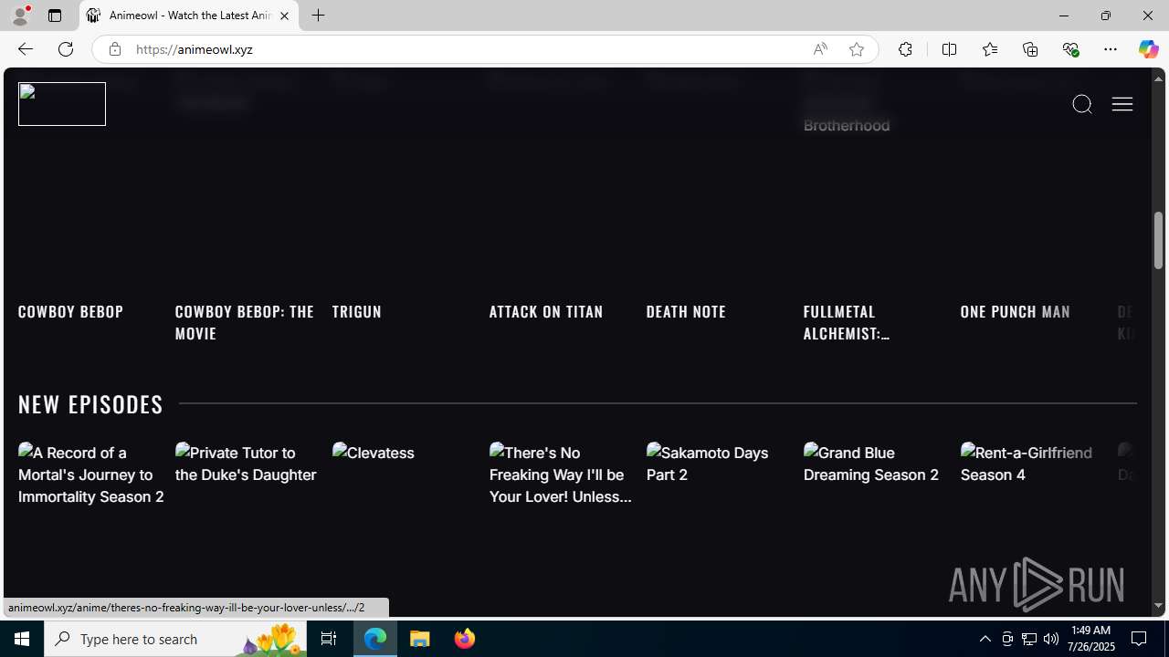Open network status tray icon
The image size is (1169, 657).
coord(1029,639)
